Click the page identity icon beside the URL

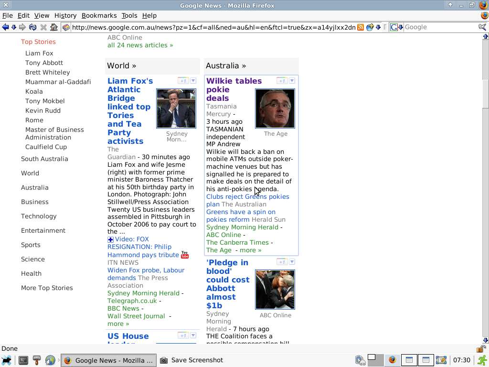(x=66, y=27)
